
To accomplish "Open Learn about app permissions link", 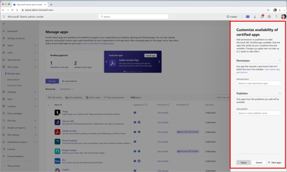I will [x=258, y=71].
